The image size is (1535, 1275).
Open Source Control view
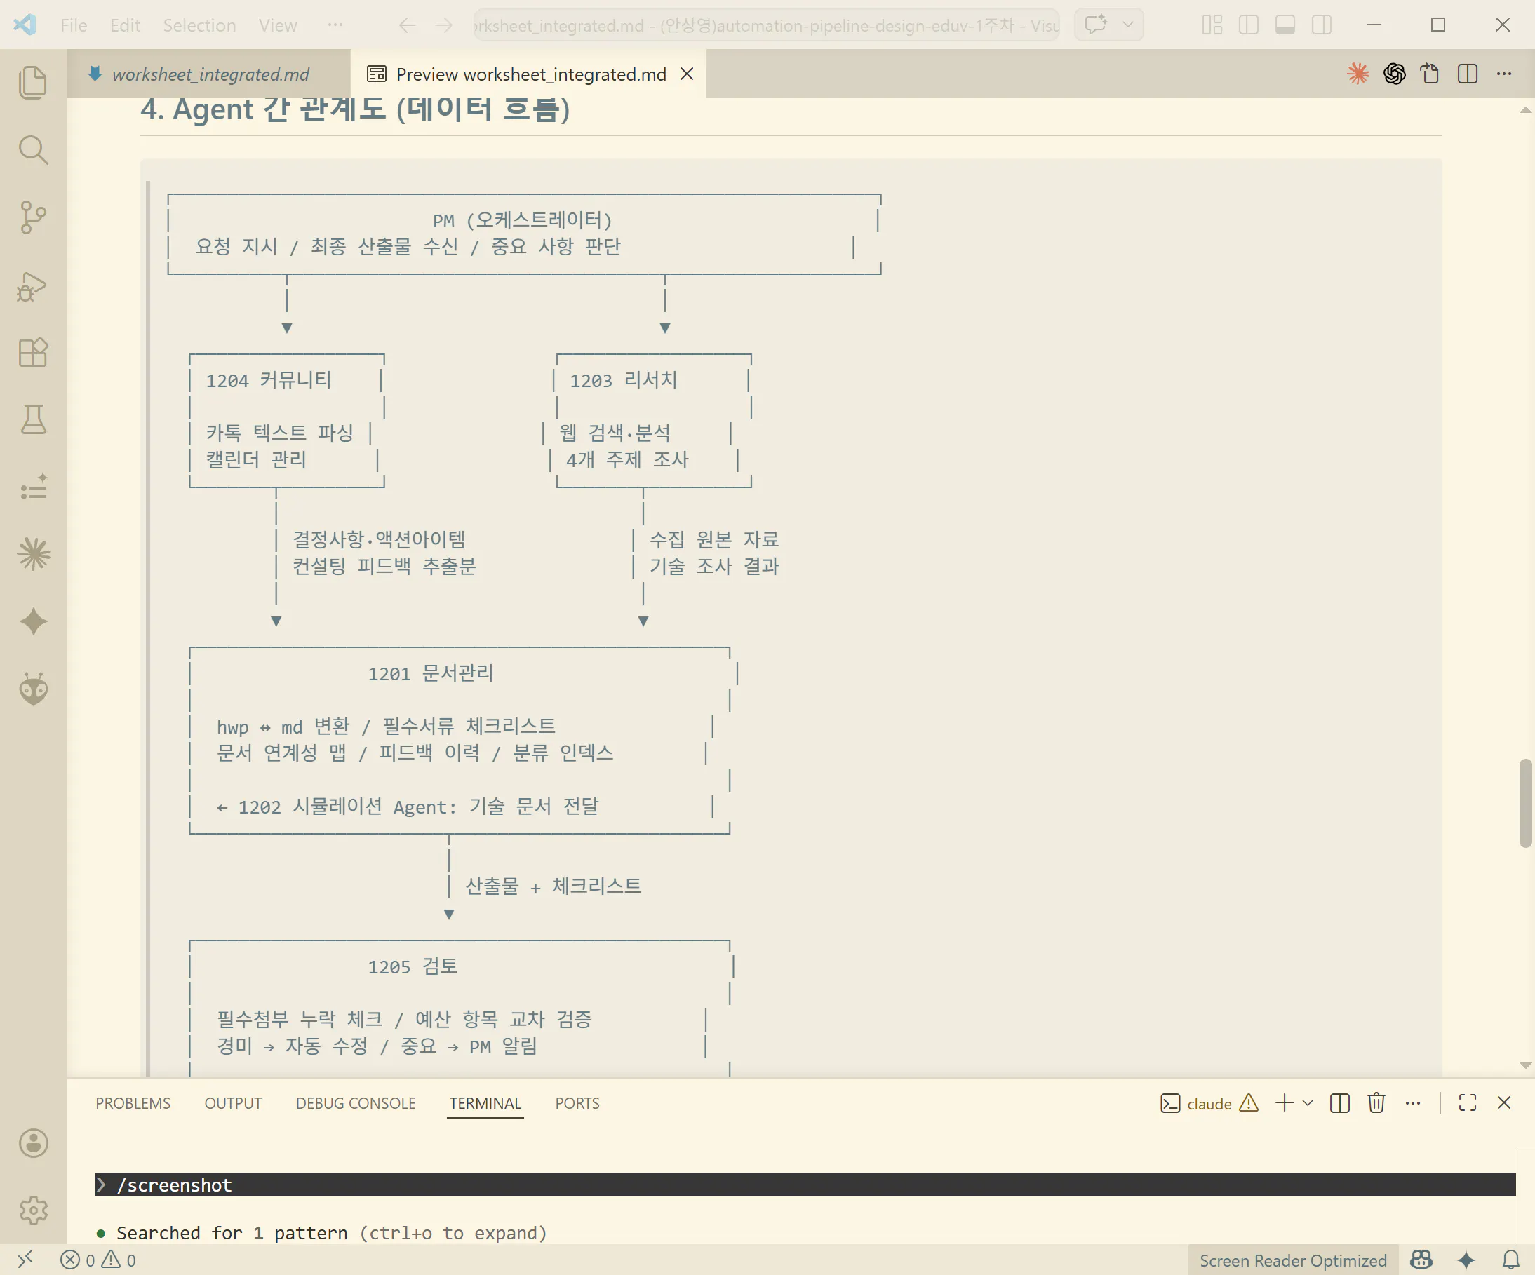point(33,217)
